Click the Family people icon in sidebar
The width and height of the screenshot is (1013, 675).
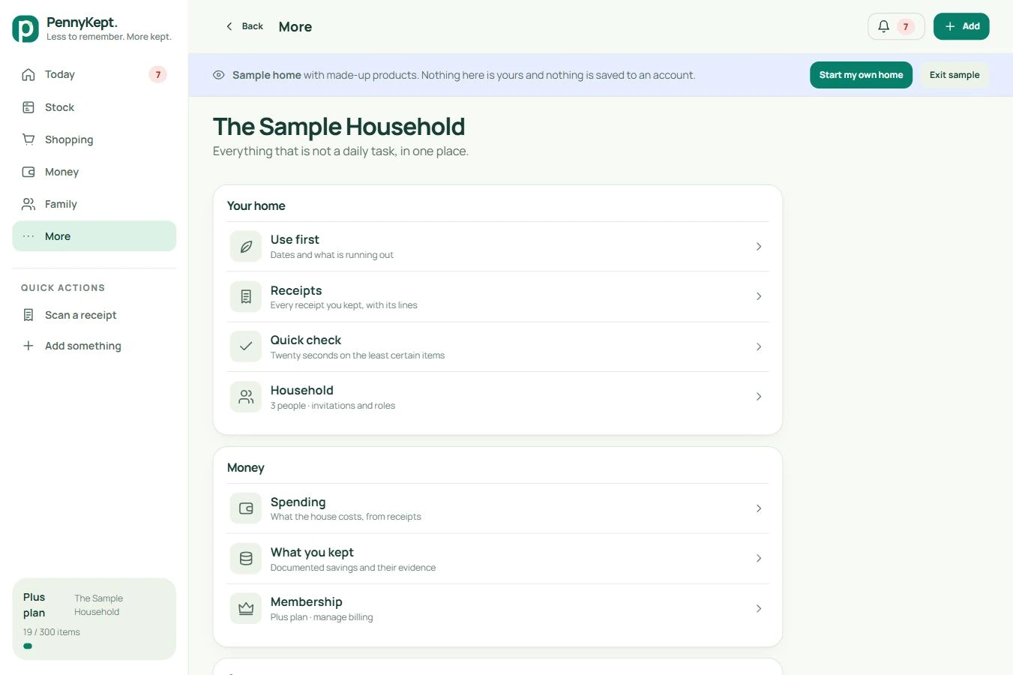[28, 204]
